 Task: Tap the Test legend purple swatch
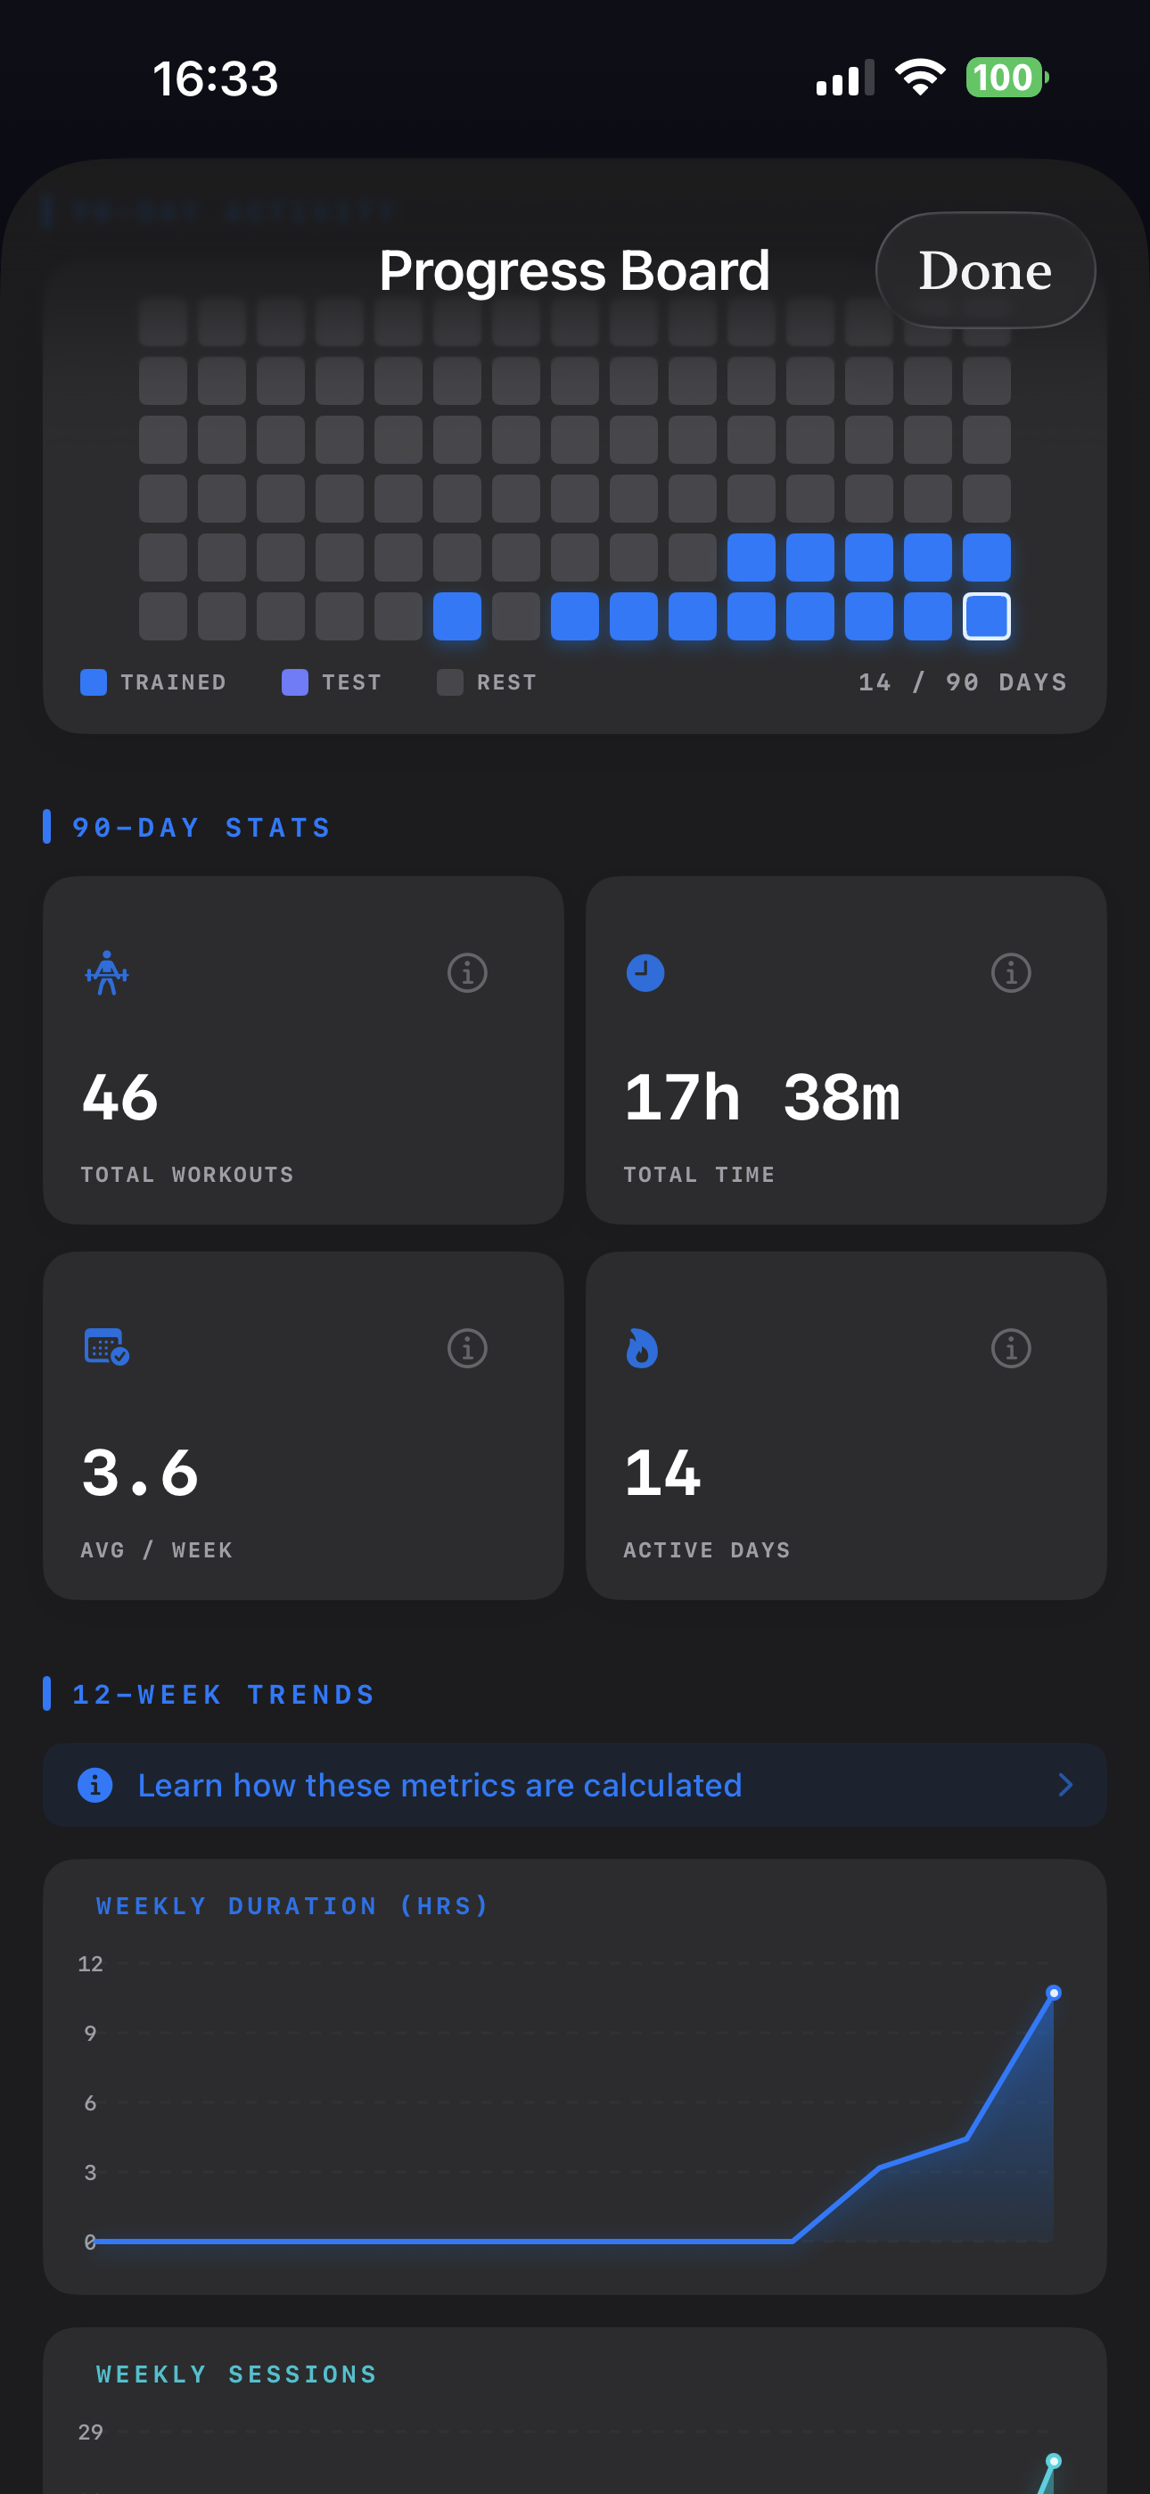[x=294, y=682]
